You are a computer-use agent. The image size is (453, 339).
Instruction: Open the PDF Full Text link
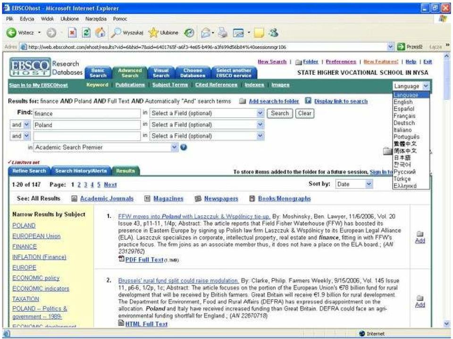[144, 260]
